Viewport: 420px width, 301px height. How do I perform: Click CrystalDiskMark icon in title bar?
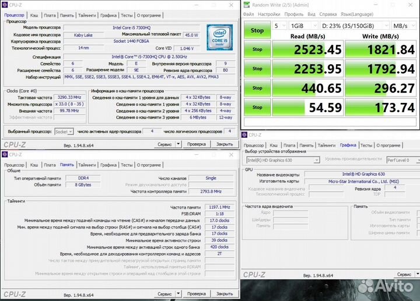(x=247, y=5)
